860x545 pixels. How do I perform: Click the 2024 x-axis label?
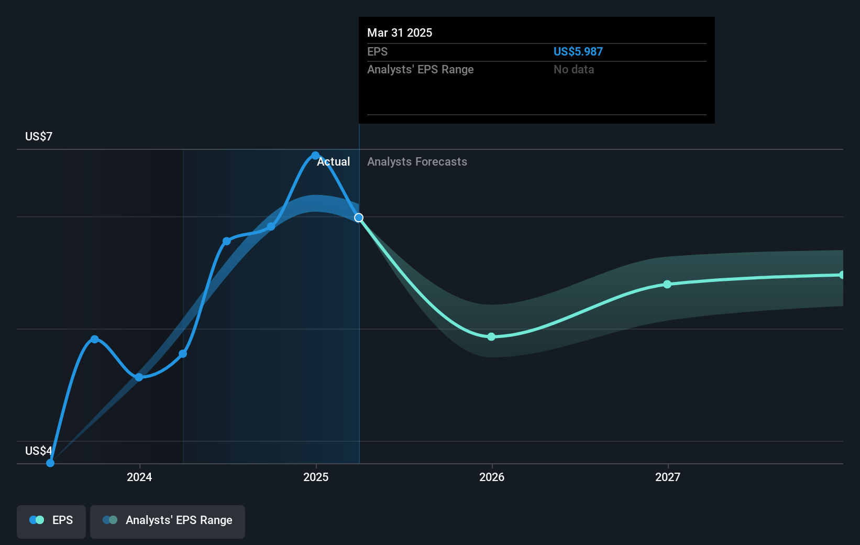[x=139, y=477]
